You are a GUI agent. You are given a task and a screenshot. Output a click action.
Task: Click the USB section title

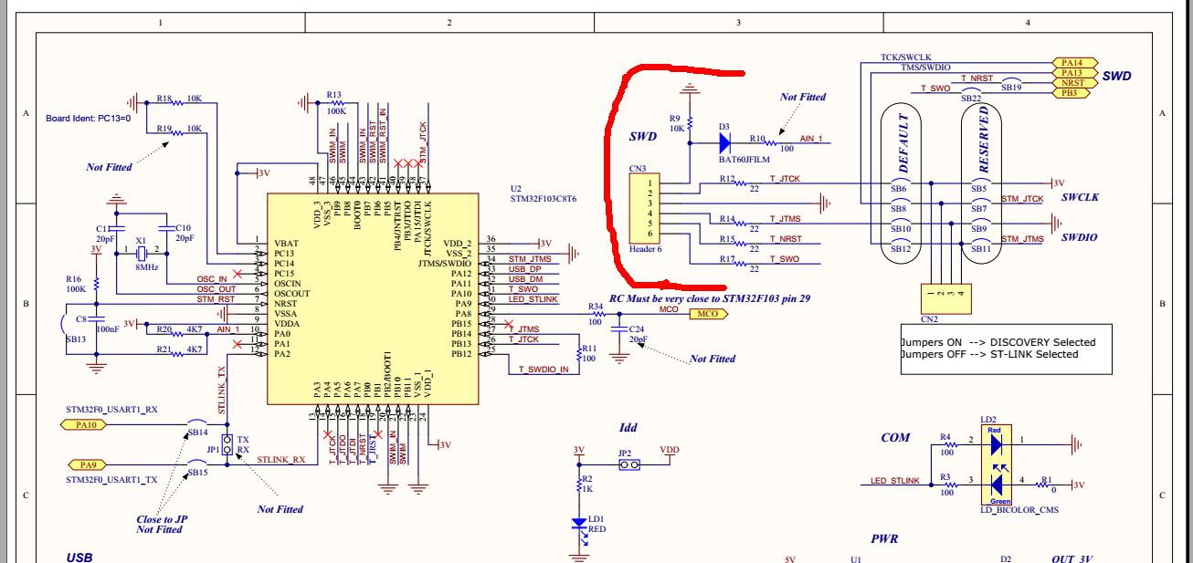pos(79,557)
